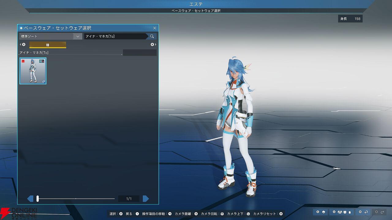392x220 pixels.
Task: Toggle the innerwear tank top display icon
Action: point(349,212)
